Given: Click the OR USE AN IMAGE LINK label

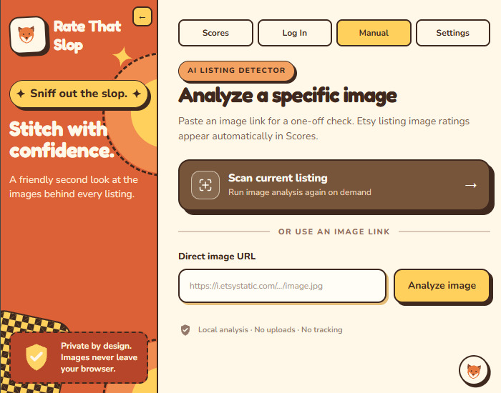Looking at the screenshot, I should click(x=334, y=232).
